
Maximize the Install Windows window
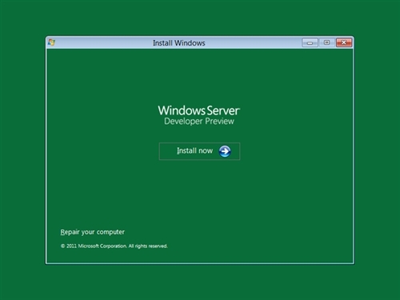[x=326, y=42]
